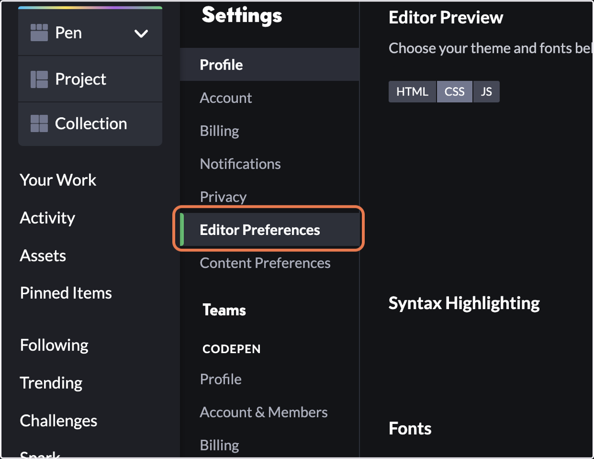Click the Pen icon in the create menu
594x459 pixels.
pyautogui.click(x=39, y=33)
